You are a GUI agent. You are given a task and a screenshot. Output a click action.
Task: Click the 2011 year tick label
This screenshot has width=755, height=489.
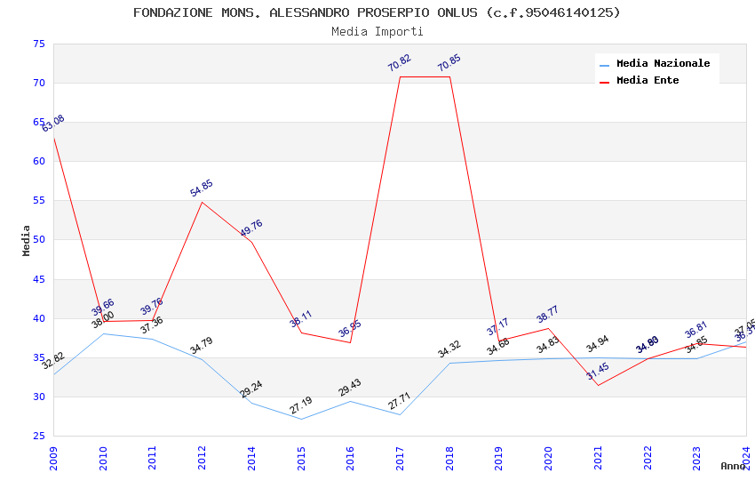tap(152, 458)
